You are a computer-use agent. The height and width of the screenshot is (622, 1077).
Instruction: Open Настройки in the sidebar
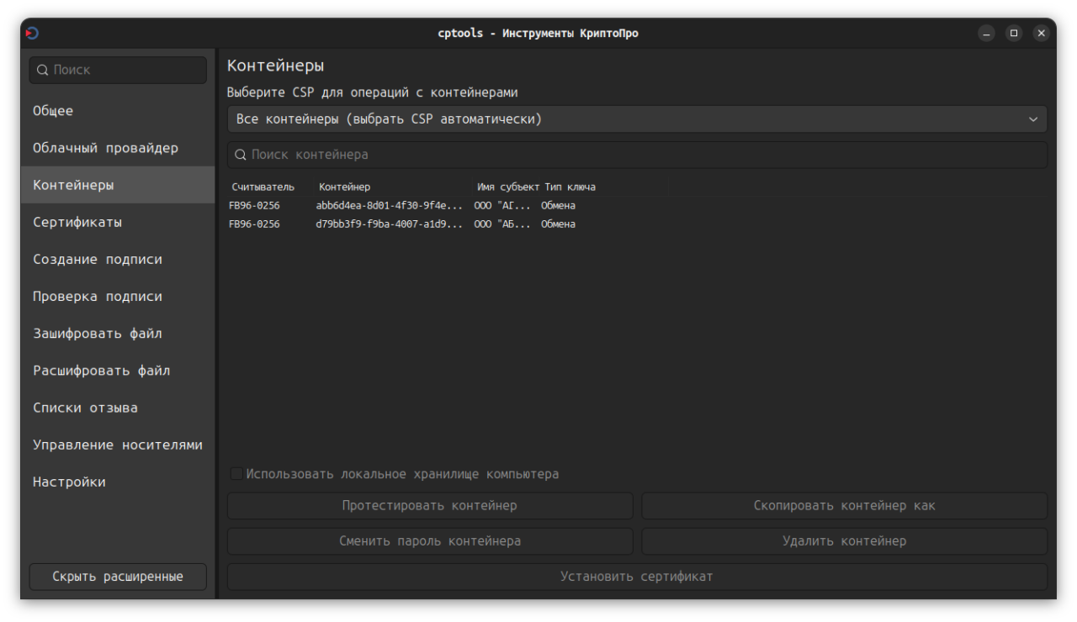pos(118,482)
